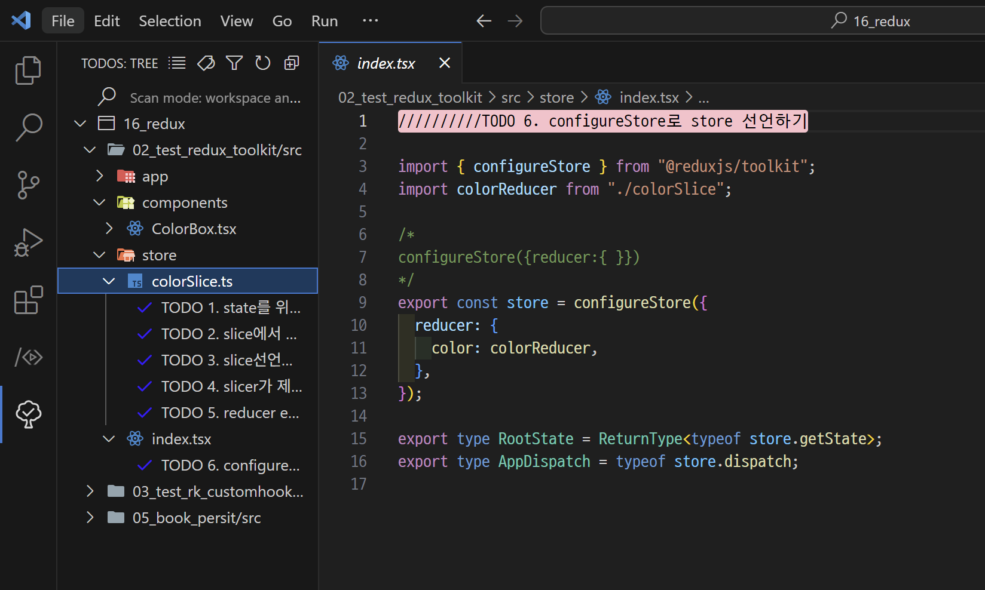Image resolution: width=985 pixels, height=590 pixels.
Task: Open Source Control view
Action: coord(28,185)
